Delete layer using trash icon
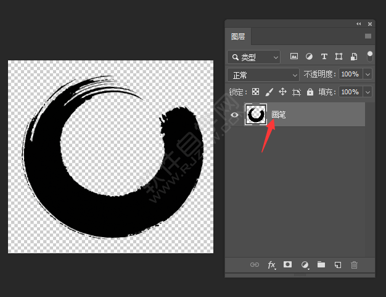This screenshot has height=297, width=386. pyautogui.click(x=354, y=265)
